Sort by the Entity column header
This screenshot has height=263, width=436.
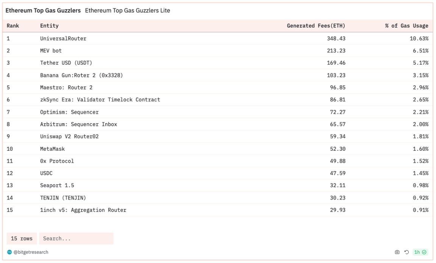pyautogui.click(x=49, y=26)
